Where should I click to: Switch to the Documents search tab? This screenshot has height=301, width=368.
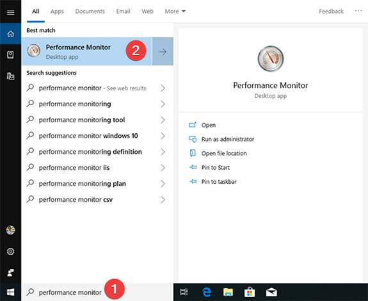click(90, 12)
